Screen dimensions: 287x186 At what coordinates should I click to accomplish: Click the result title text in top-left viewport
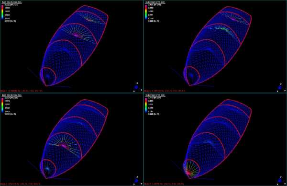tap(11, 2)
